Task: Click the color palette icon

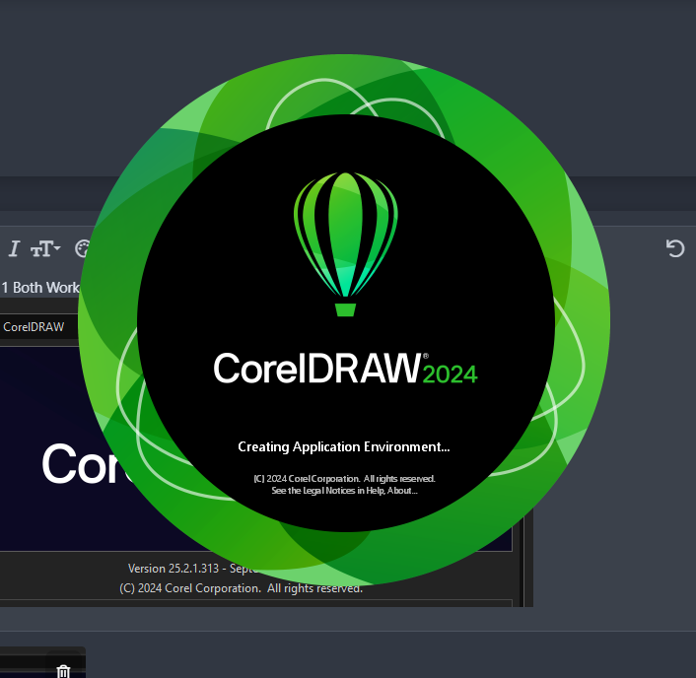Action: click(83, 248)
